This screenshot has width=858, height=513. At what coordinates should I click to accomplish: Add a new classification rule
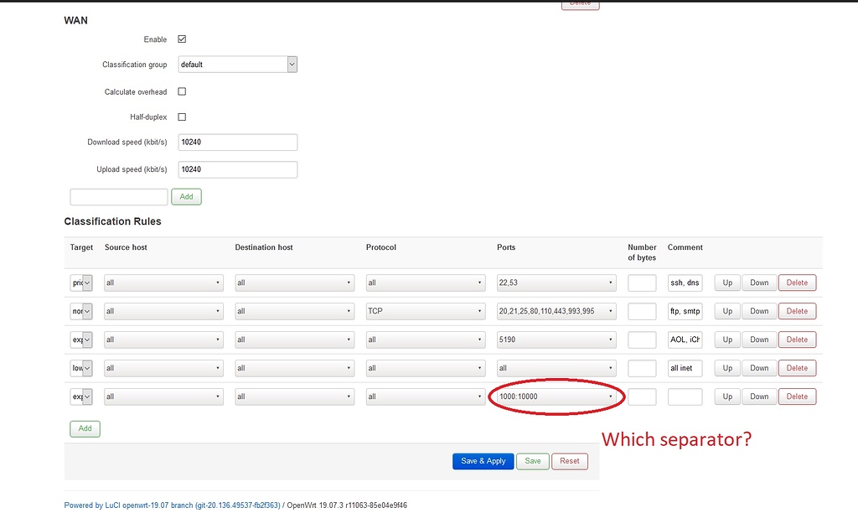click(x=84, y=428)
